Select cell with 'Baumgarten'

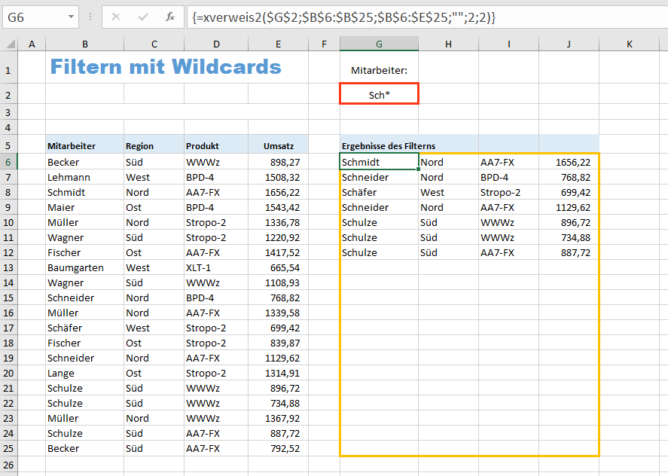(x=85, y=267)
